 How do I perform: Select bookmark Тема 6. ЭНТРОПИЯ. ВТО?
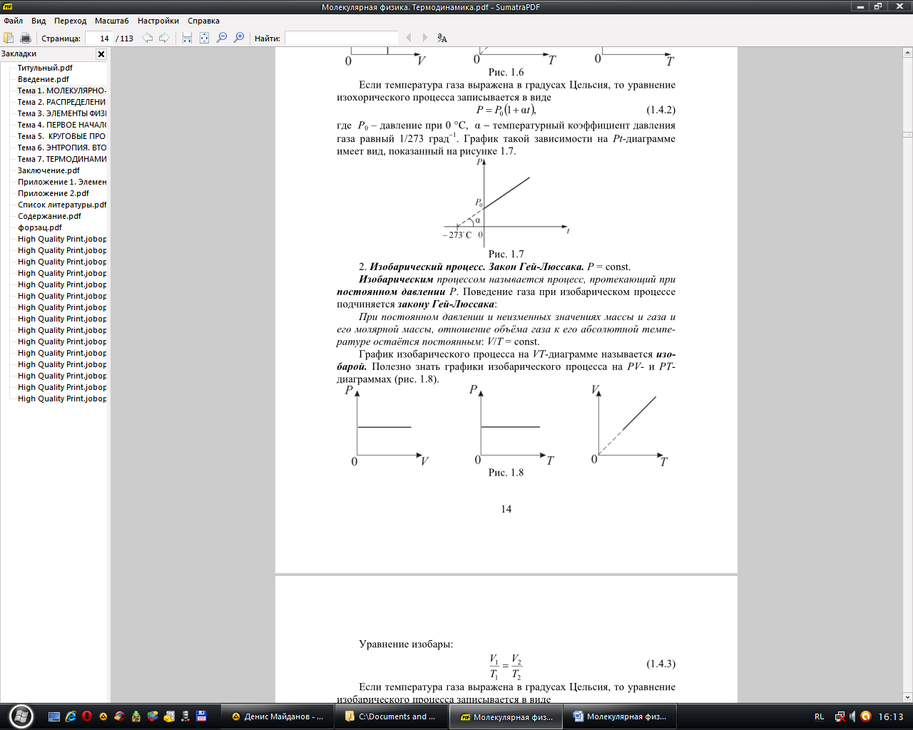click(62, 148)
